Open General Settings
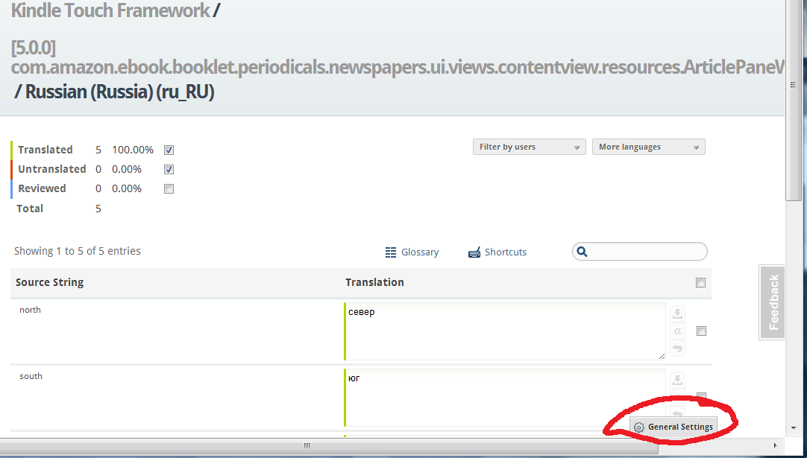The height and width of the screenshot is (458, 807). tap(673, 427)
